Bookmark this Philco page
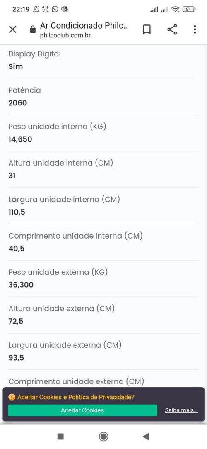Image resolution: width=207 pixels, height=449 pixels. [147, 29]
